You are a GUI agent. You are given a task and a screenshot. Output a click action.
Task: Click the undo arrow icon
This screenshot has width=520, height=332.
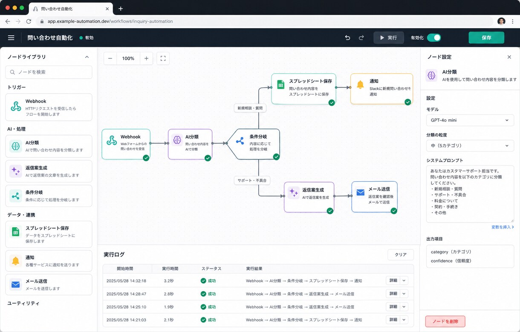click(347, 38)
